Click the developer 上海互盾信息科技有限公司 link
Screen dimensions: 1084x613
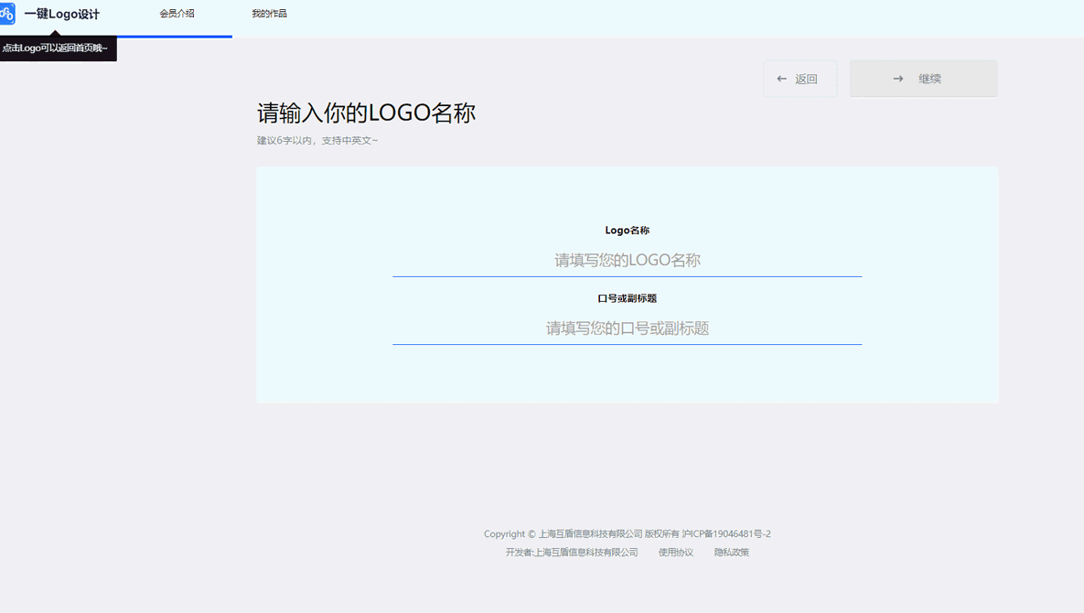[587, 552]
